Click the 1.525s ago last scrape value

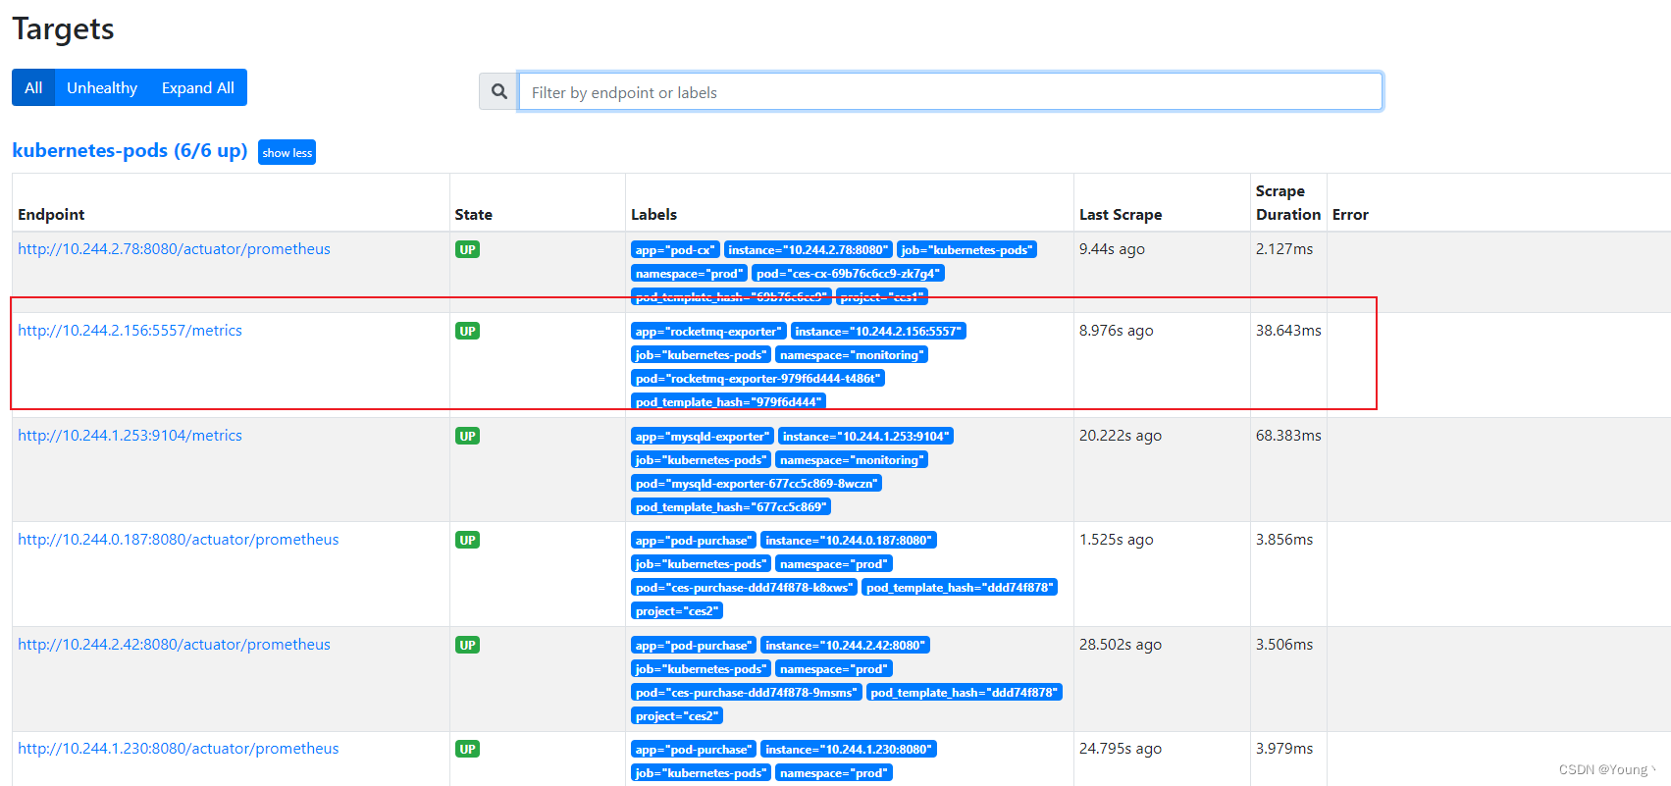click(1117, 540)
